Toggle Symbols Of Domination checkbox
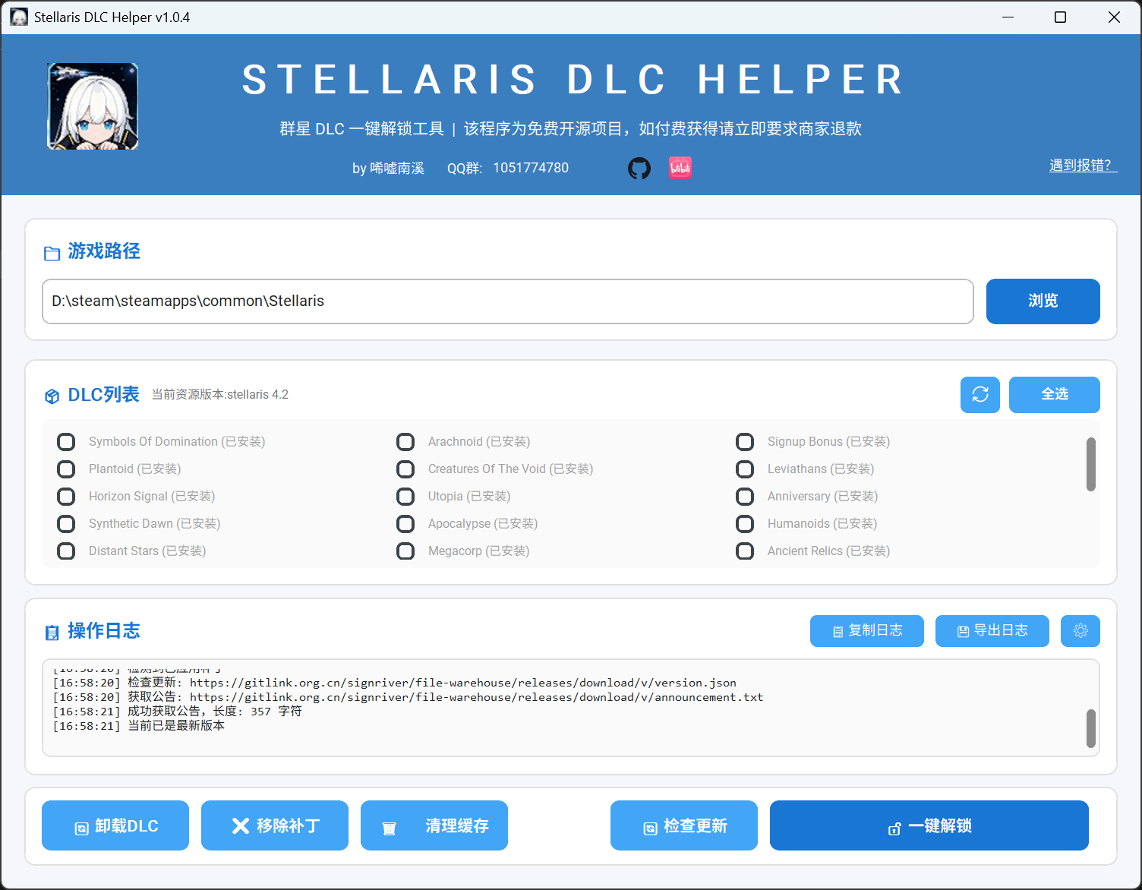Screen dimensions: 1142x890 point(67,442)
